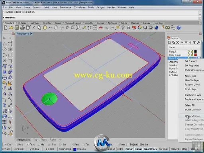Viewport: 204px width, 153px height.
Task: Click the Print toolbar icon
Action: [x=22, y=27]
